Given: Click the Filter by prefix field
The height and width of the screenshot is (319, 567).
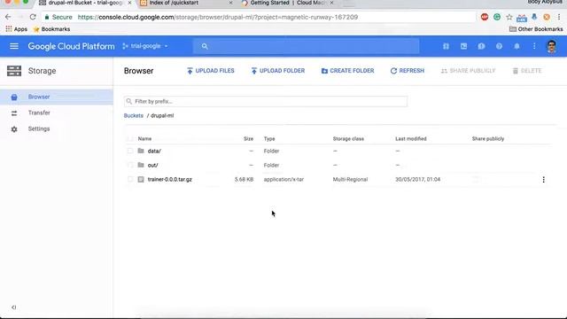Looking at the screenshot, I should [x=266, y=102].
